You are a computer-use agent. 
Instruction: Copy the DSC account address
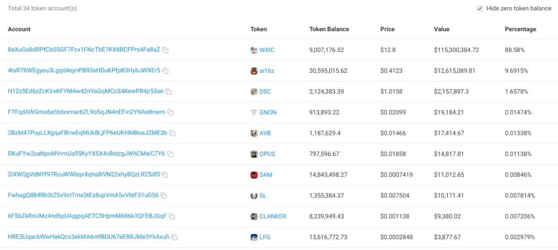[169, 91]
